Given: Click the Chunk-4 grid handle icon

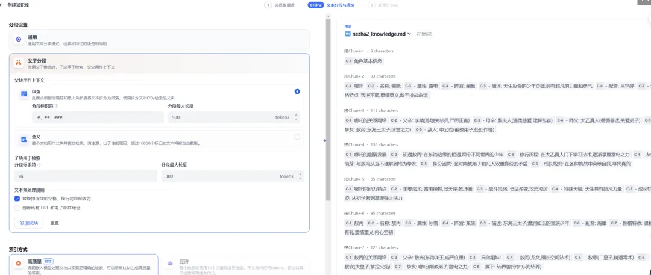Looking at the screenshot, I should tap(346, 145).
